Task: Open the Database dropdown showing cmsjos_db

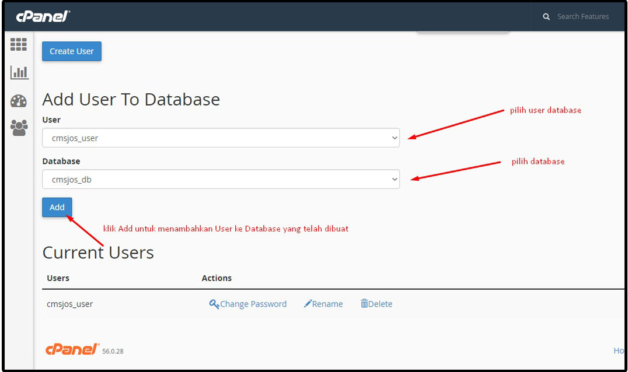Action: pyautogui.click(x=221, y=179)
